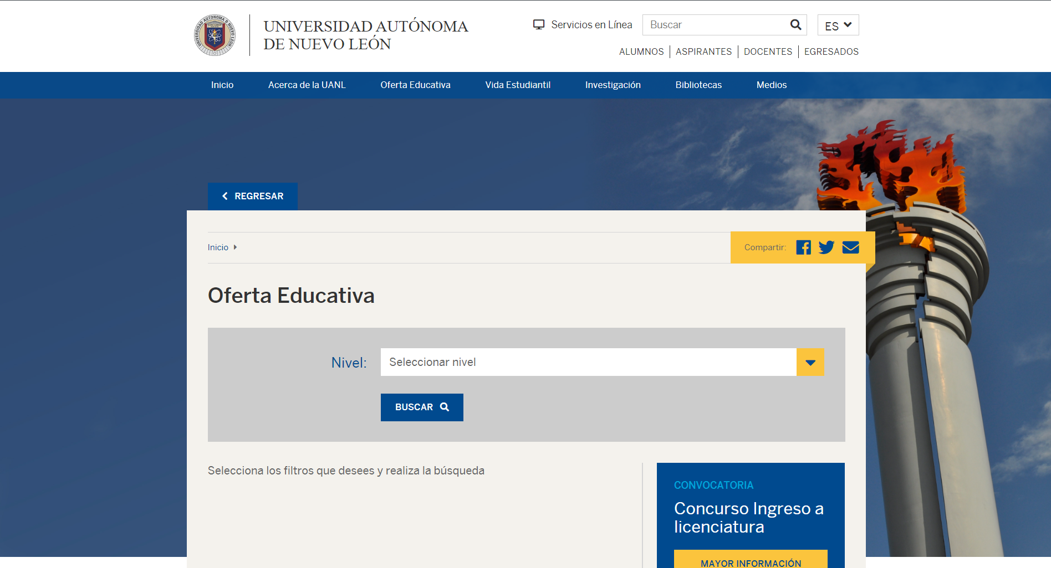
Task: Go to ASPIRANTES section
Action: (704, 51)
